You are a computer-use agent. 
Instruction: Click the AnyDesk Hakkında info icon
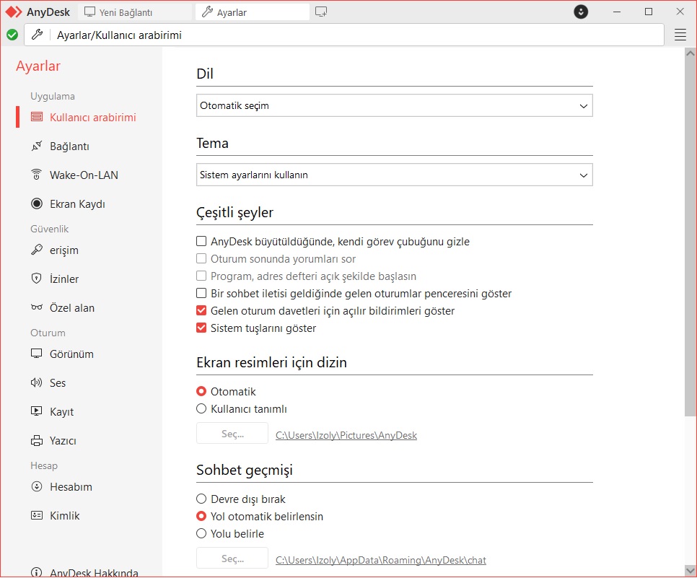(37, 572)
